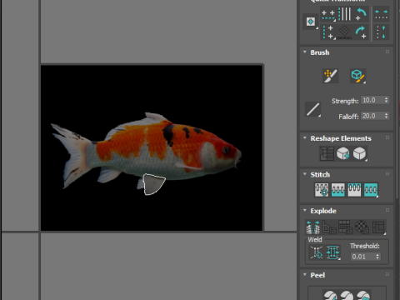400x300 pixels.
Task: Click the "Weld" group label
Action: (x=315, y=239)
